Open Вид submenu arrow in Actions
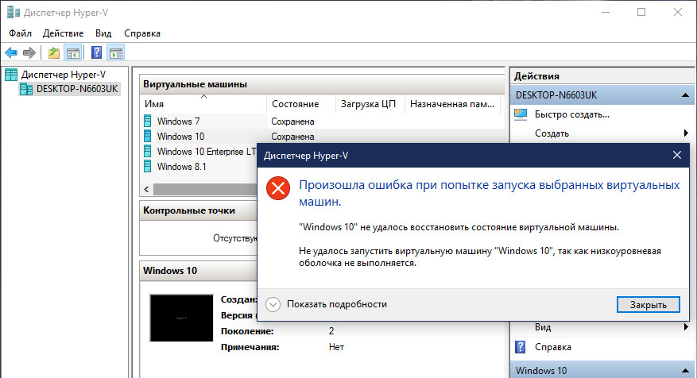 tap(686, 327)
